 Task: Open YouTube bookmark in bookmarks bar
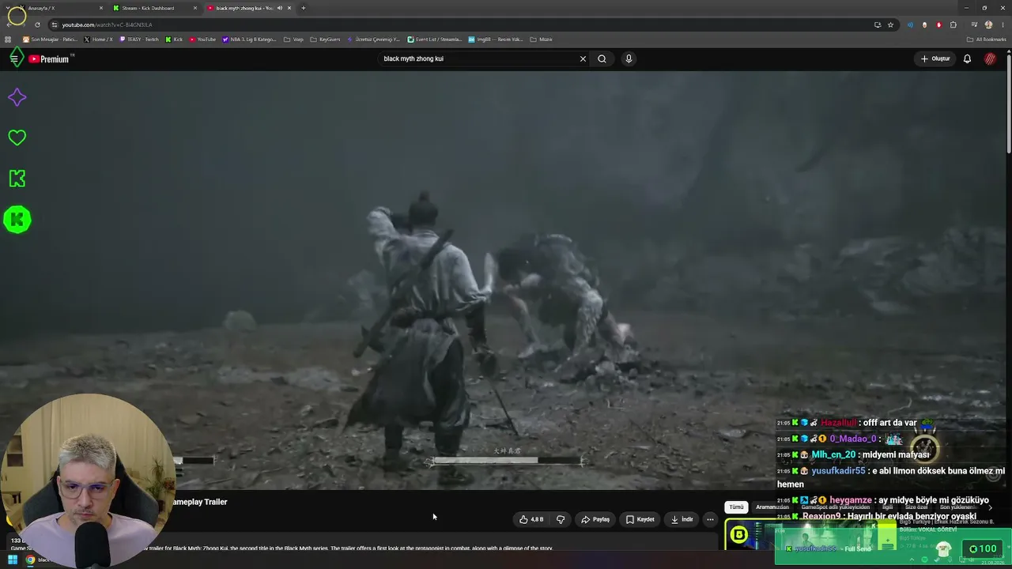[x=202, y=40]
